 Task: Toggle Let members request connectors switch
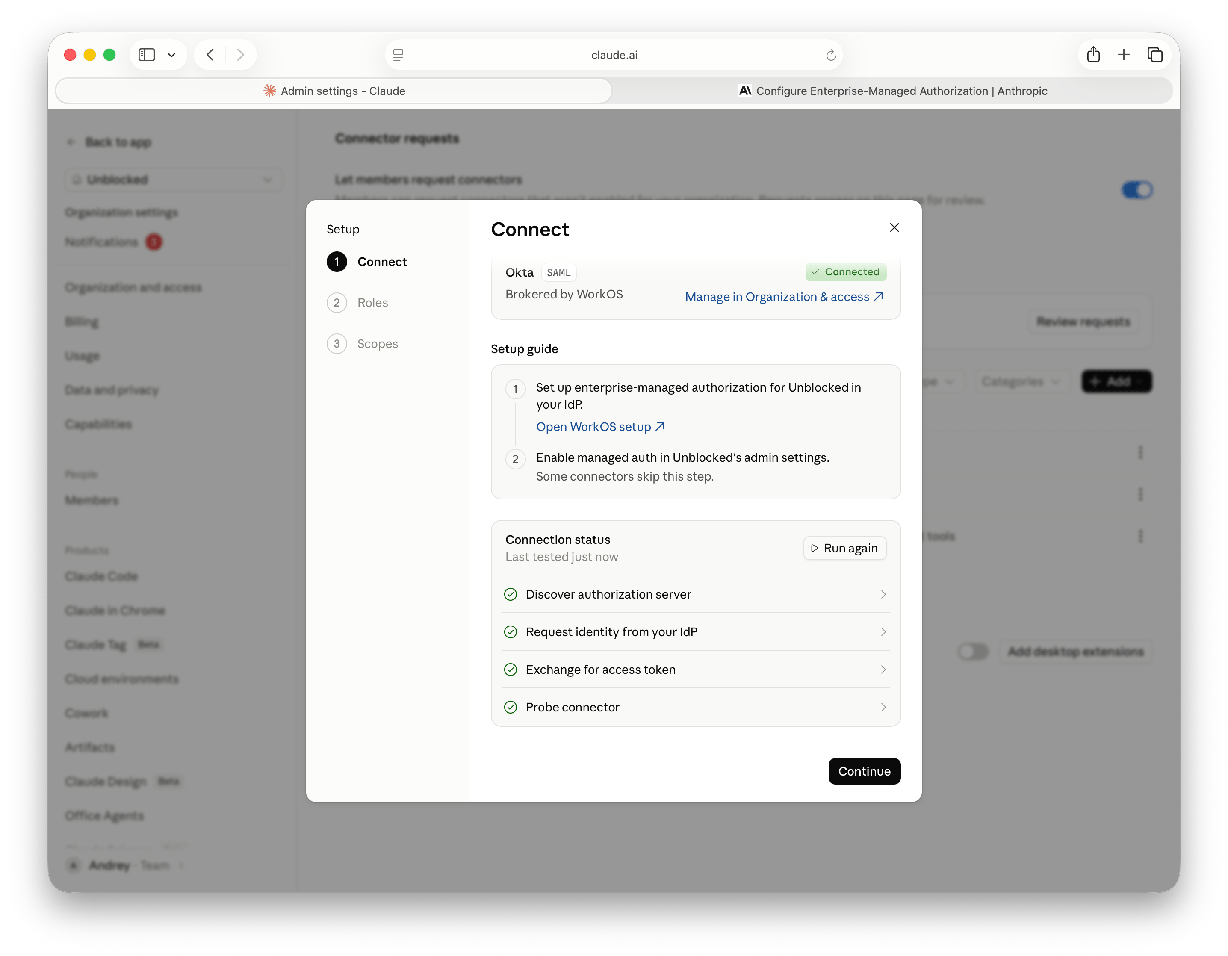pyautogui.click(x=1136, y=190)
